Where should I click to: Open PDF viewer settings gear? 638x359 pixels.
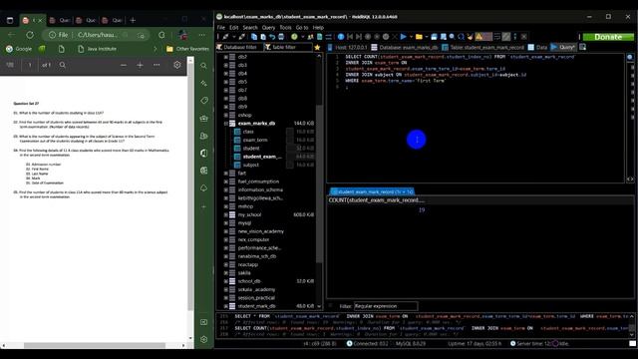(177, 65)
